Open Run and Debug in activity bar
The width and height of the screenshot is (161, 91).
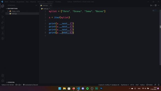point(3,22)
